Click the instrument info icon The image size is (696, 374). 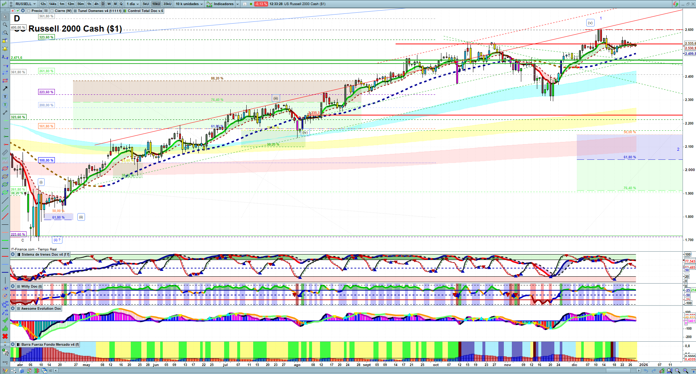click(244, 4)
